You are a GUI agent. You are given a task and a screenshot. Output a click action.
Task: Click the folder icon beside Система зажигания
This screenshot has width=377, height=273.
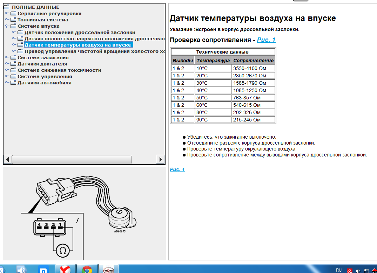click(x=13, y=58)
